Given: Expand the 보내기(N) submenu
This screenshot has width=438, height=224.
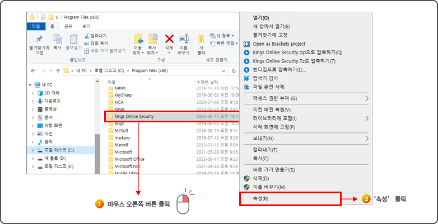Looking at the screenshot, I should click(x=306, y=139).
